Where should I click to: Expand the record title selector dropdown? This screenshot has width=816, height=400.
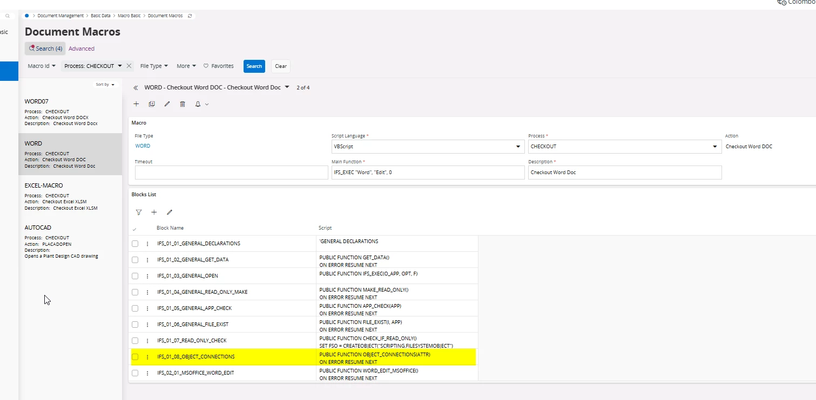pyautogui.click(x=287, y=87)
